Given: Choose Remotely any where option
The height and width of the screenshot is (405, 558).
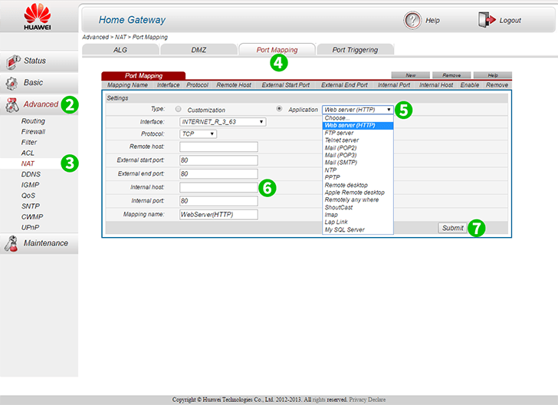Looking at the screenshot, I should tap(358, 200).
